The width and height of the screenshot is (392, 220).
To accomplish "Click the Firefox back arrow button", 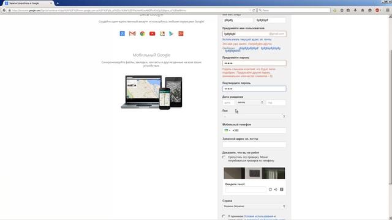I will [4, 10].
